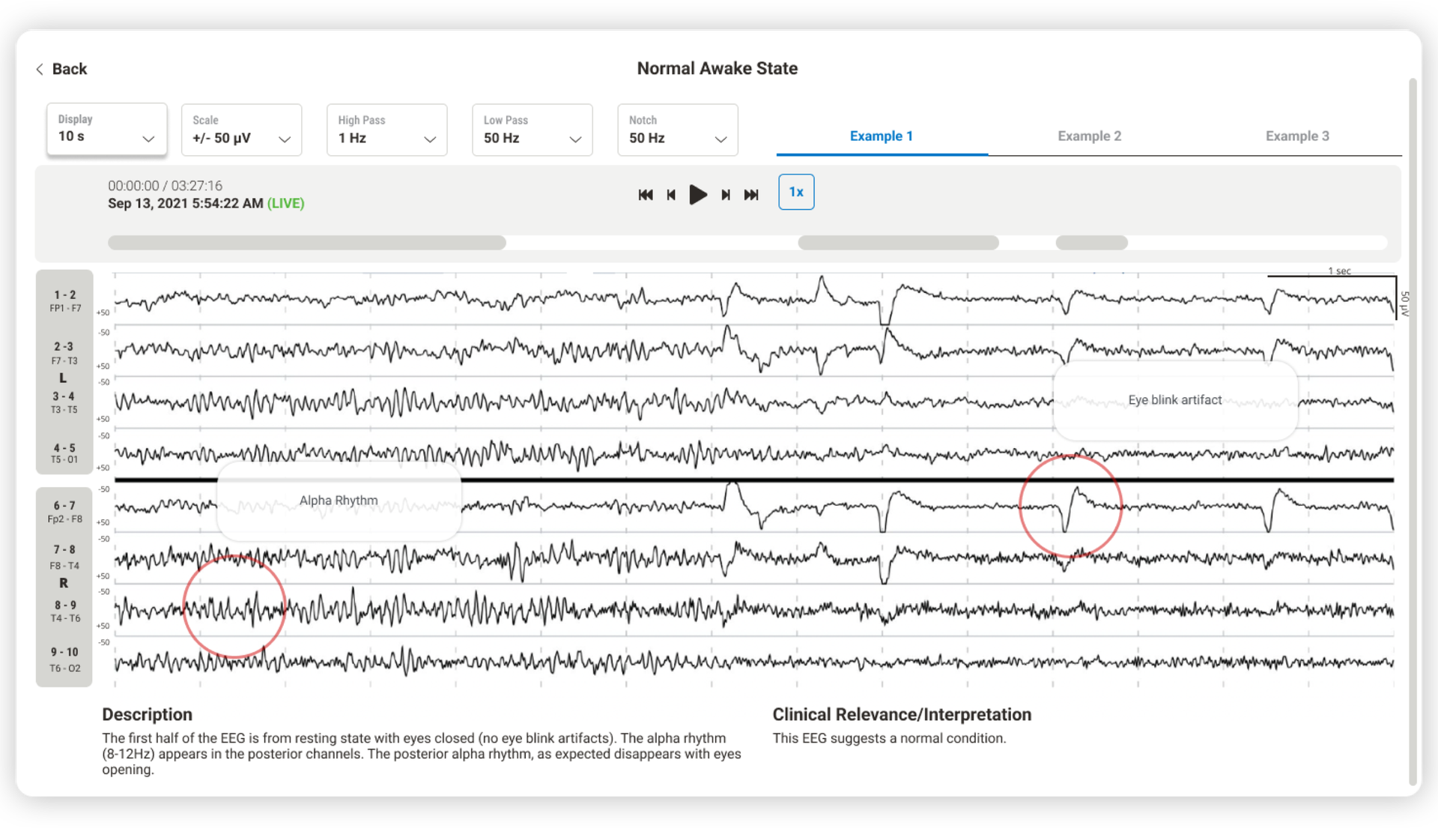Select the FP1-F7 channel label
Screen dimensions: 1438x828
65,301
